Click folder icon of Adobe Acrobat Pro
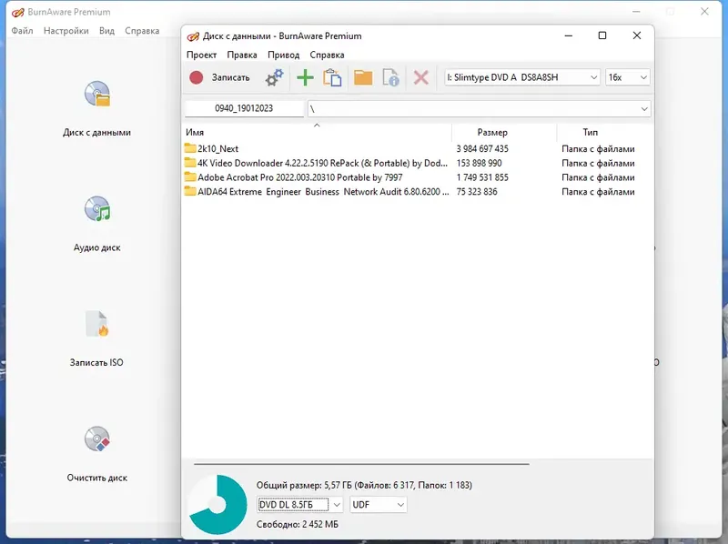 pos(190,177)
